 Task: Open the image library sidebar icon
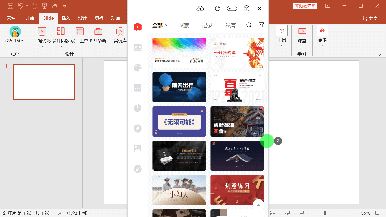138,149
